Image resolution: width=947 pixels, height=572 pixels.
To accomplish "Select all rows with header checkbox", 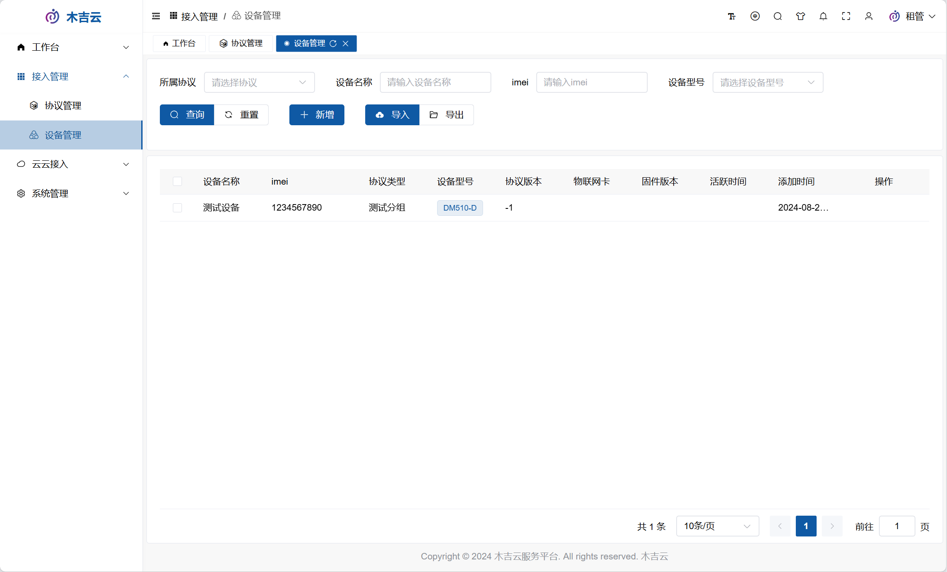I will [x=177, y=182].
